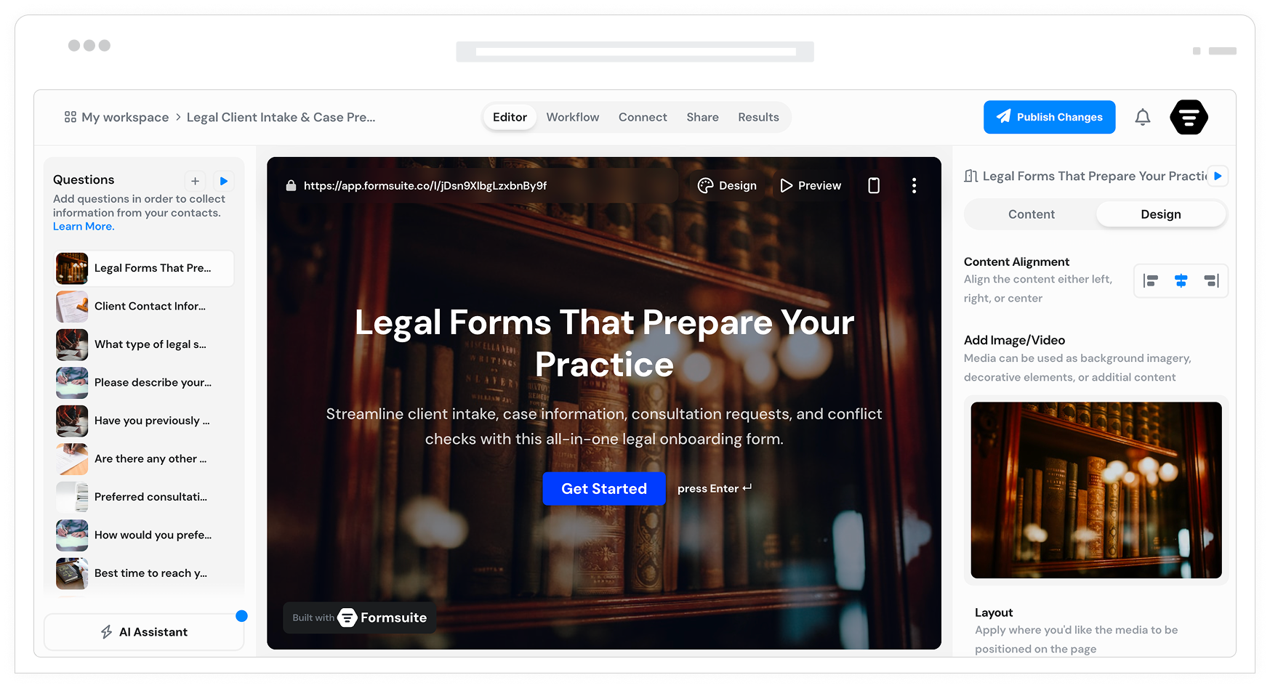Switch to the Workflow tab
This screenshot has width=1270, height=688.
[573, 117]
